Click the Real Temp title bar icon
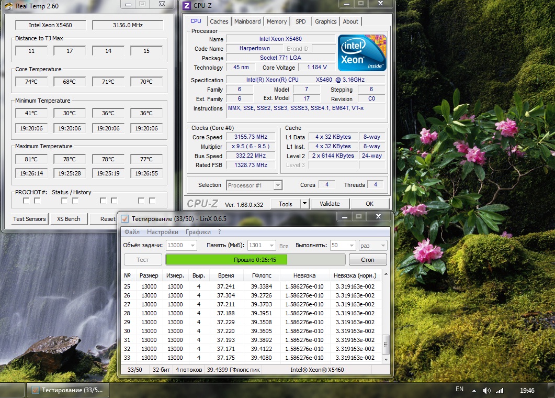555x398 pixels. click(8, 6)
